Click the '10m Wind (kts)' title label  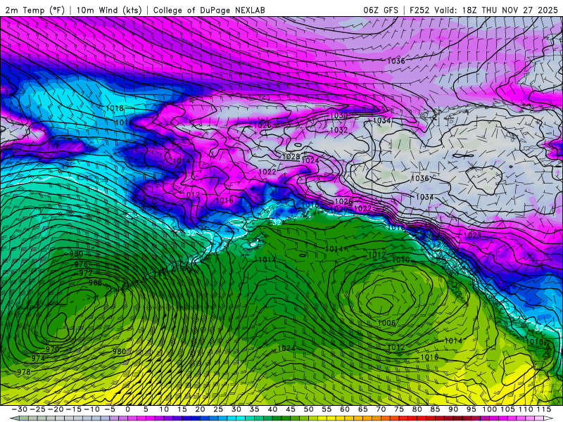tap(109, 10)
